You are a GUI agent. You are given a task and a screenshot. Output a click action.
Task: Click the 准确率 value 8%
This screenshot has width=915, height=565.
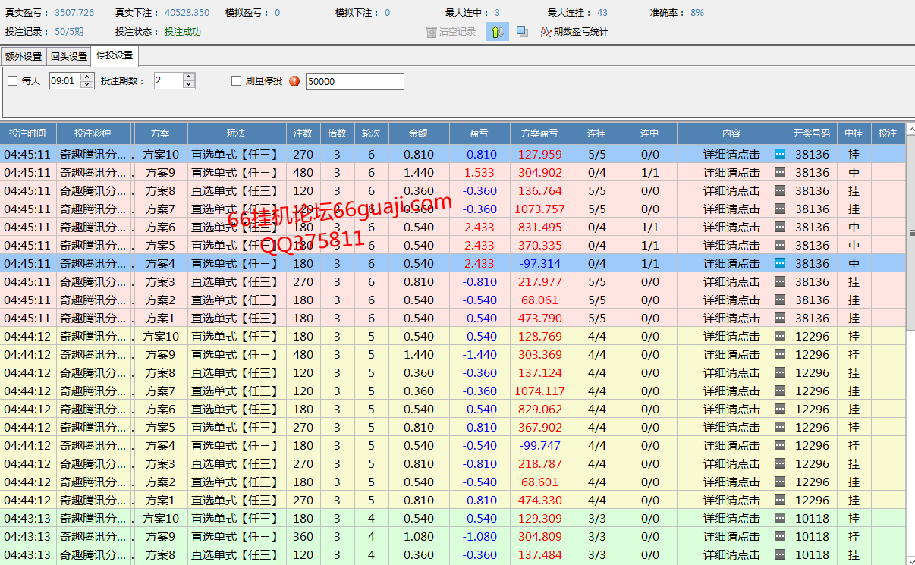click(x=697, y=13)
